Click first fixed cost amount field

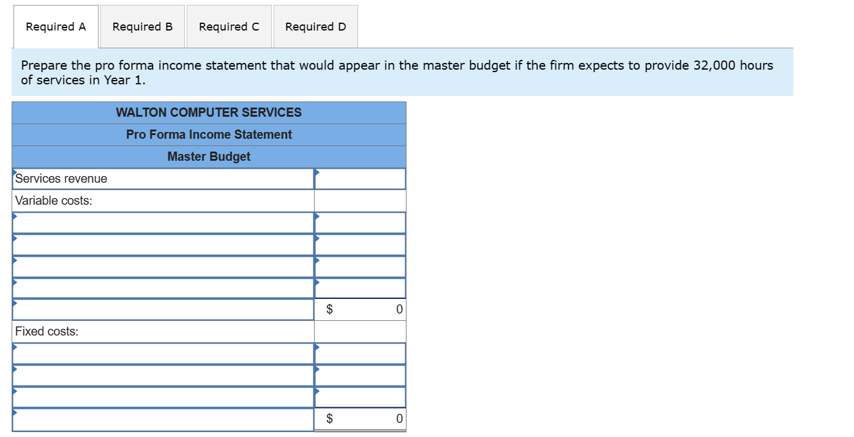click(360, 354)
